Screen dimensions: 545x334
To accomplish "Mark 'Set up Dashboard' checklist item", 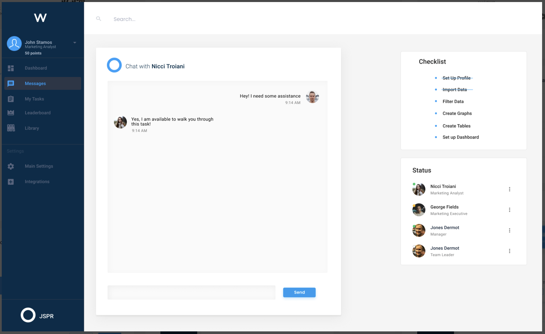I will click(x=460, y=137).
